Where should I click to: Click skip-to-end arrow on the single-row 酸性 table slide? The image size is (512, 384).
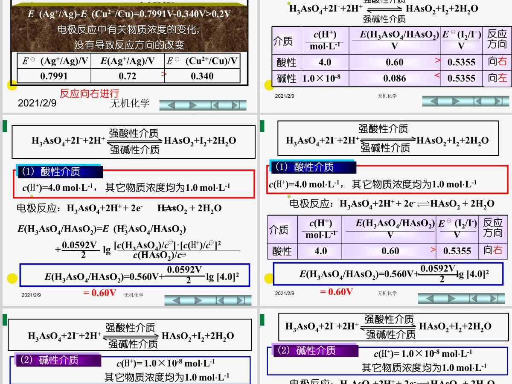[x=494, y=298]
